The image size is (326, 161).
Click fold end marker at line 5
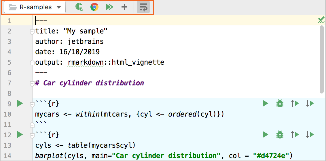pos(32,62)
